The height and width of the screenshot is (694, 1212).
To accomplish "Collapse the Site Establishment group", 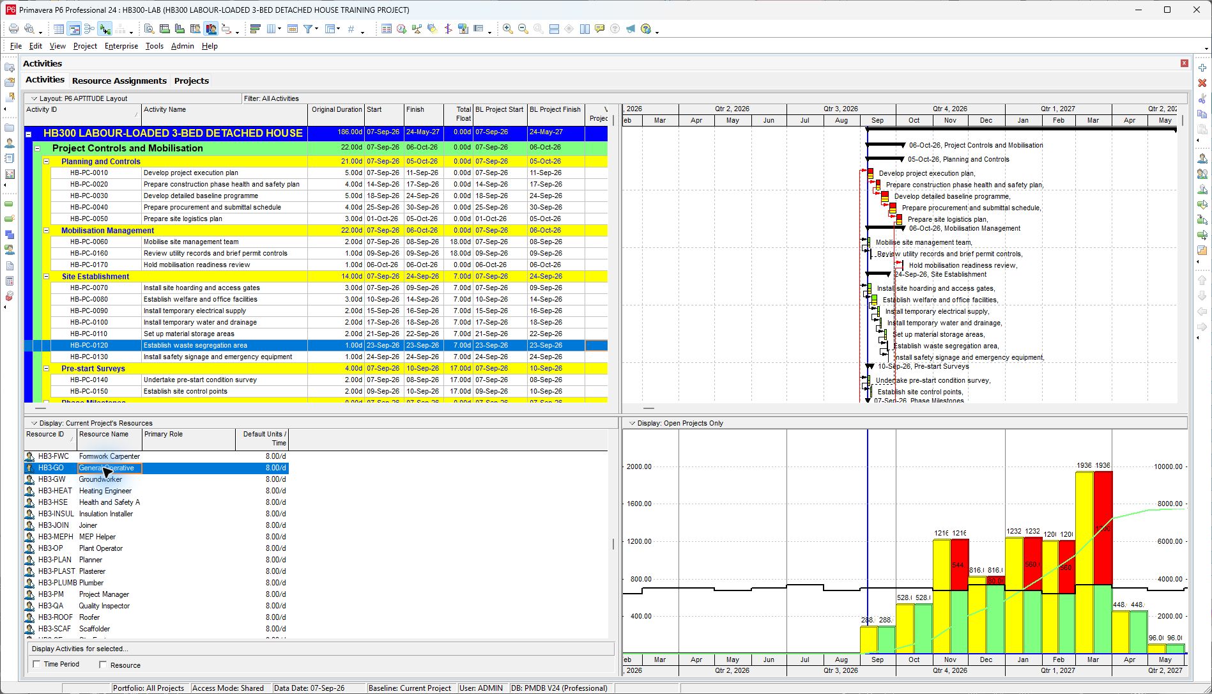I will coord(46,277).
